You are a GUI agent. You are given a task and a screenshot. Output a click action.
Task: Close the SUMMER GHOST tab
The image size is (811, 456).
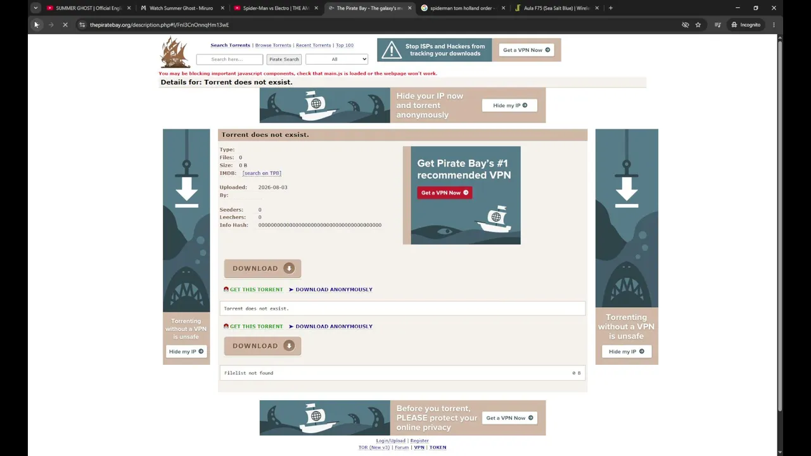[x=129, y=8]
